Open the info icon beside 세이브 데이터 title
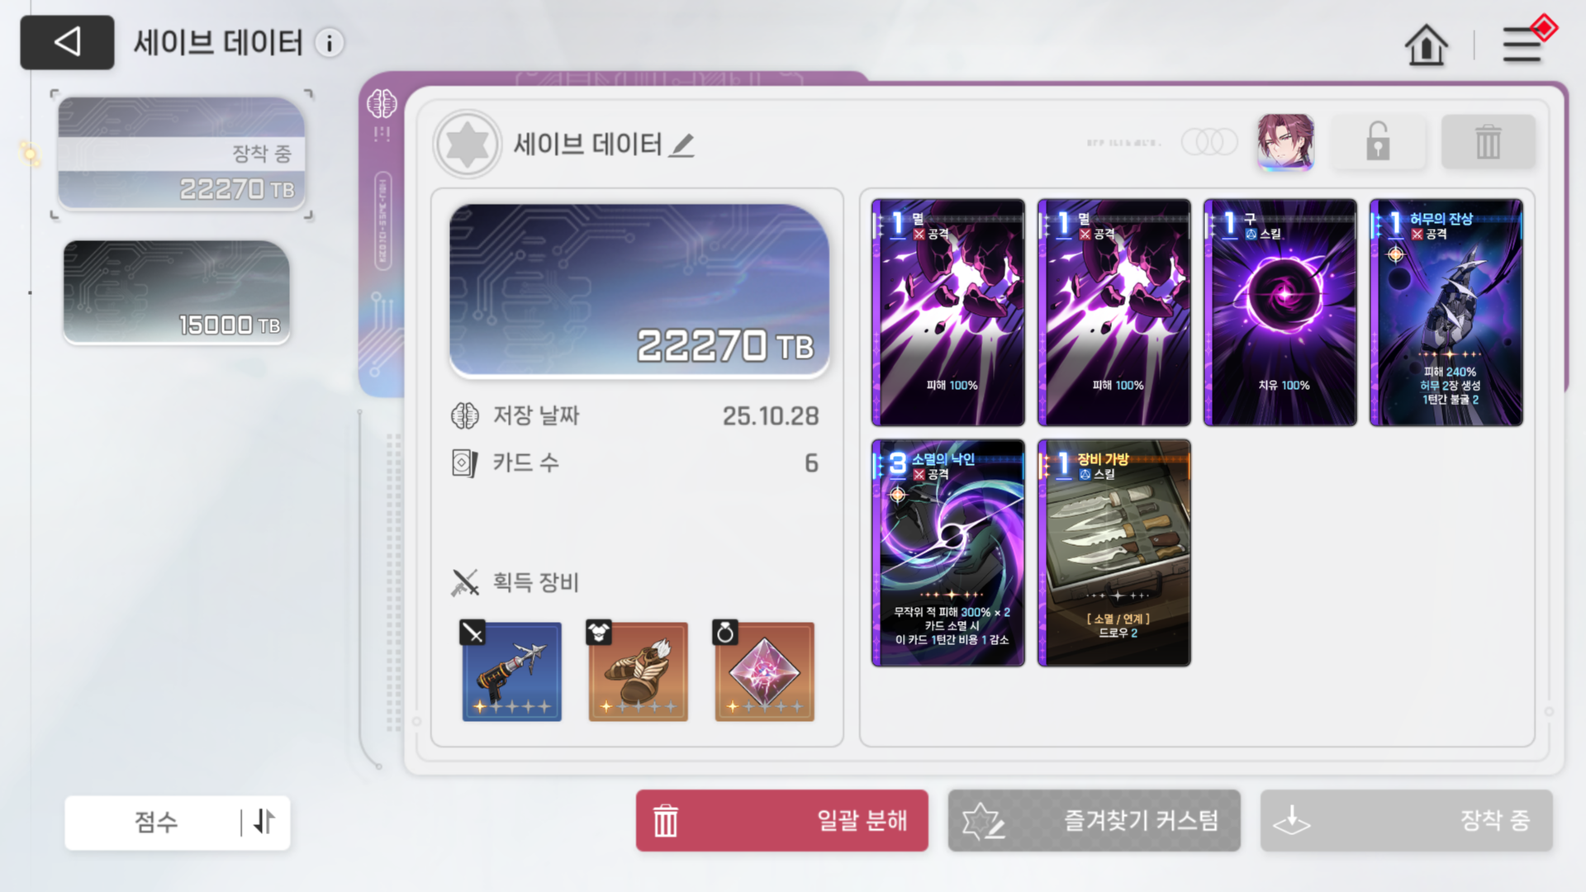The height and width of the screenshot is (892, 1586). pos(330,43)
